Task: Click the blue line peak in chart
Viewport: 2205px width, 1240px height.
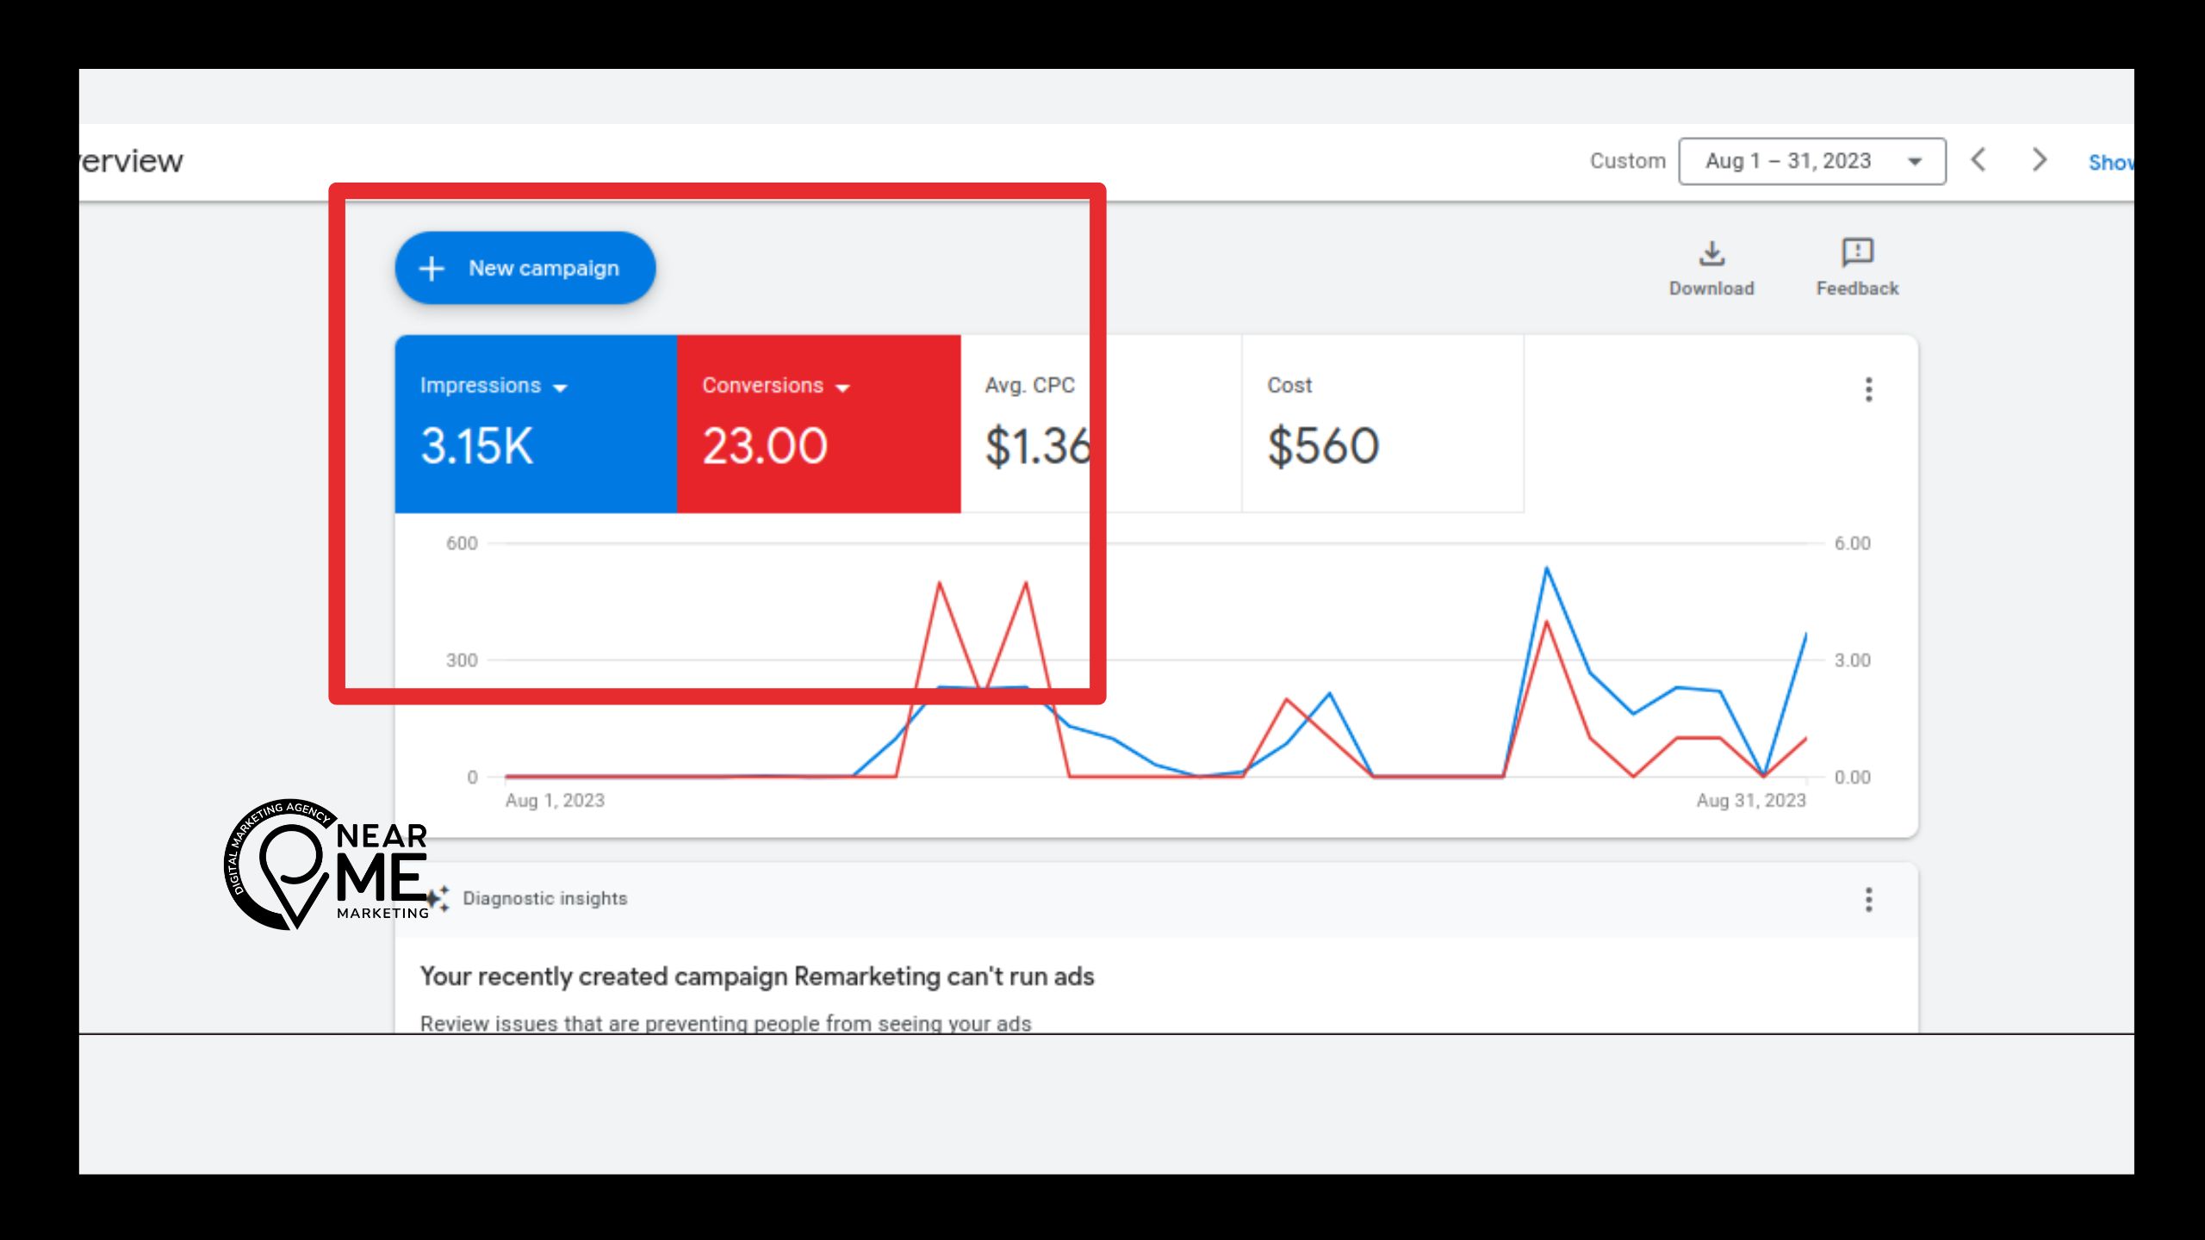Action: pyautogui.click(x=1547, y=569)
